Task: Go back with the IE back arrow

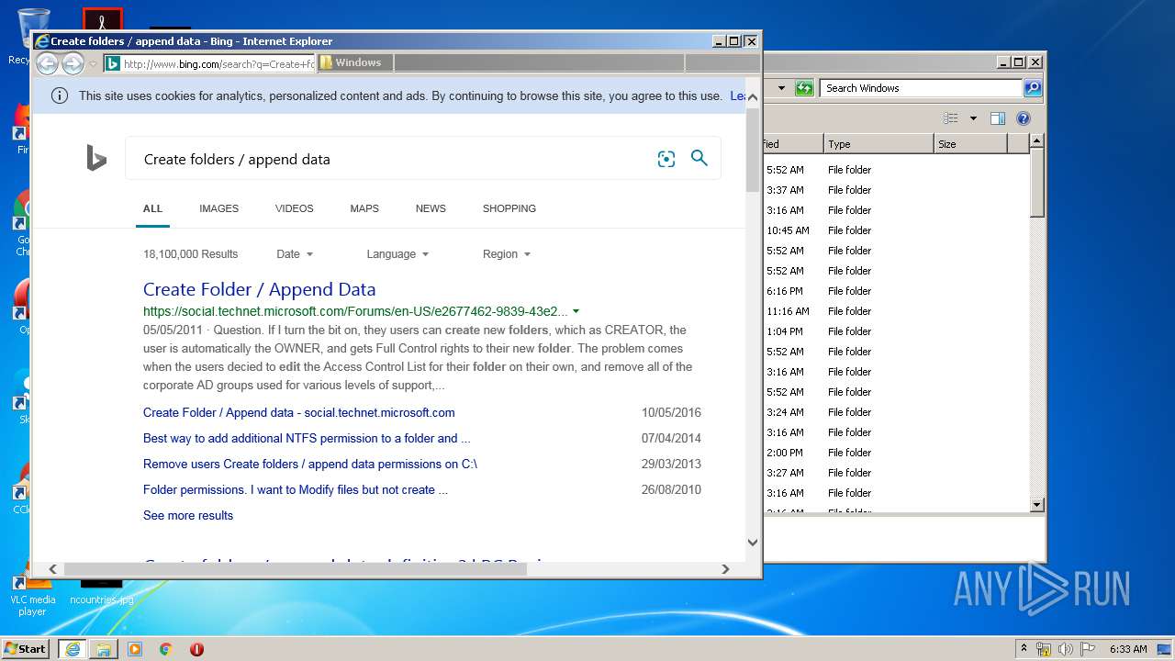Action: click(47, 63)
